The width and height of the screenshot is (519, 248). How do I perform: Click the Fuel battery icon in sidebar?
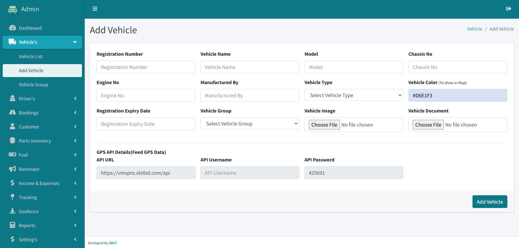12,155
